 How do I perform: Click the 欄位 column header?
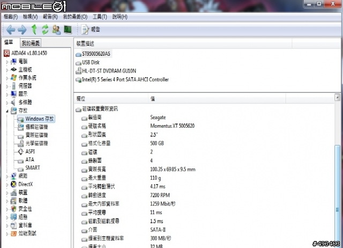[111, 99]
